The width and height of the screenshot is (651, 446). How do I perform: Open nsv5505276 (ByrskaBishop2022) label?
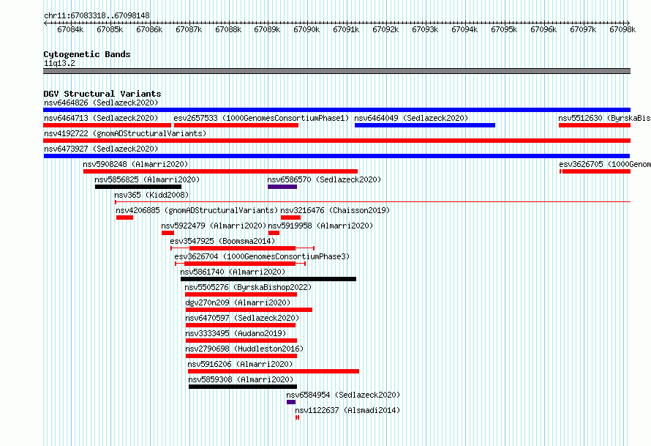coord(248,287)
